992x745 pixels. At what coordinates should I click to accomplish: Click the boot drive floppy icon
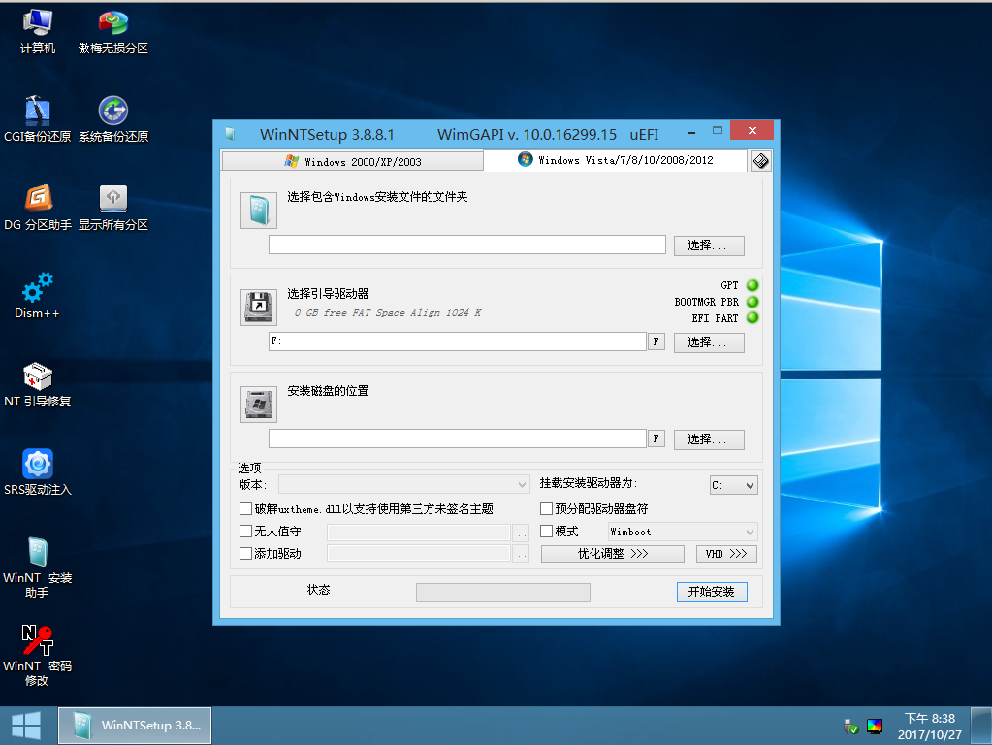coord(259,307)
